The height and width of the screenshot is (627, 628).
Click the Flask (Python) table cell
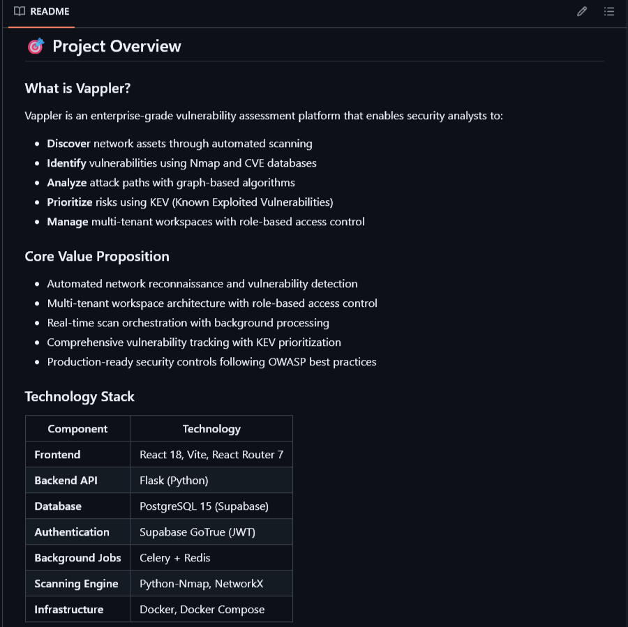pyautogui.click(x=174, y=481)
